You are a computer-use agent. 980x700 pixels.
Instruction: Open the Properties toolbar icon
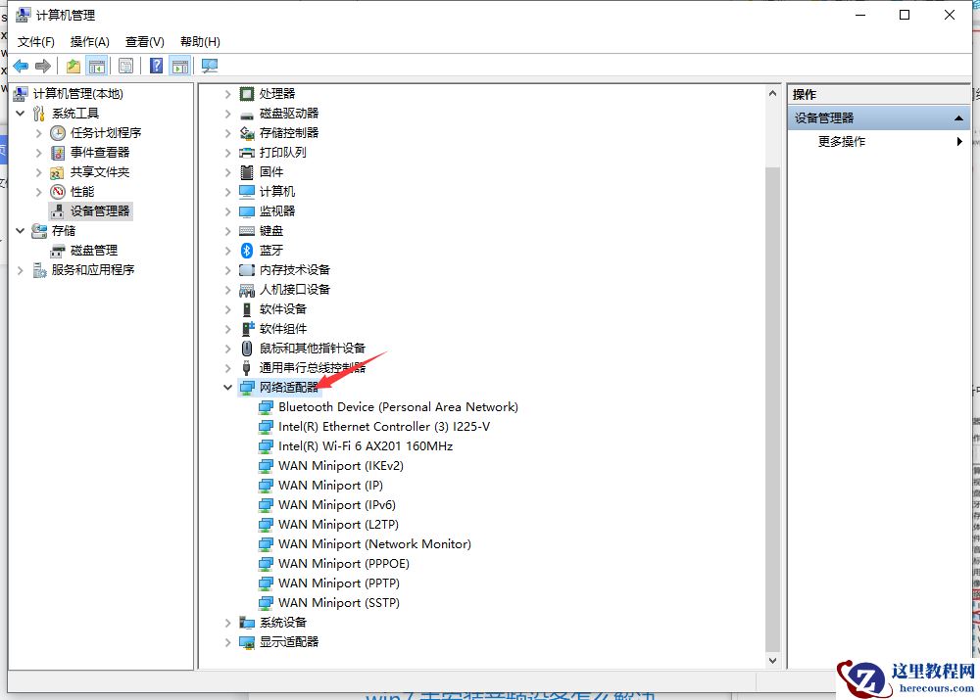pos(126,65)
